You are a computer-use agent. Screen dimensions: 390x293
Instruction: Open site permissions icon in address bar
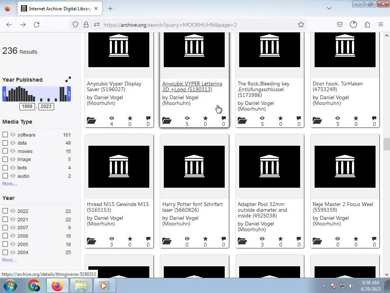97,24
